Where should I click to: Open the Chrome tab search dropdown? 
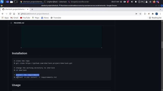tap(160, 9)
